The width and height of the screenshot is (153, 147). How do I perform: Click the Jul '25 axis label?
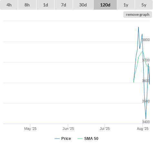(105, 129)
